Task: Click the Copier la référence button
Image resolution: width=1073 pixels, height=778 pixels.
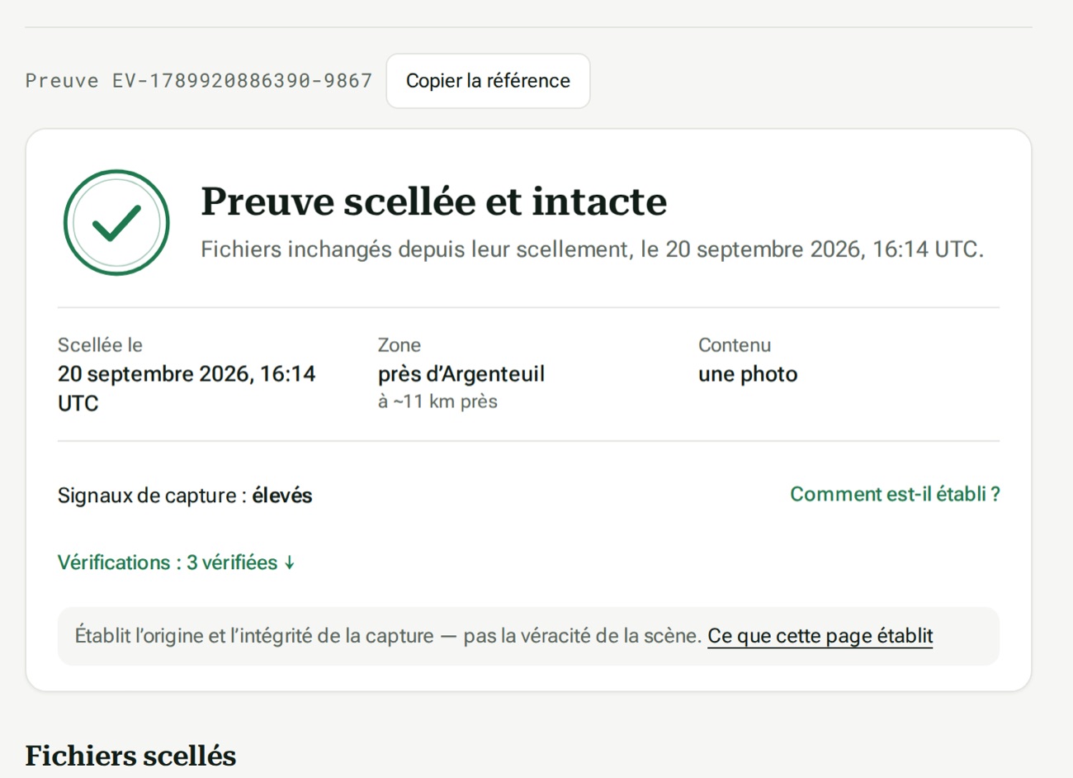Action: (x=488, y=81)
